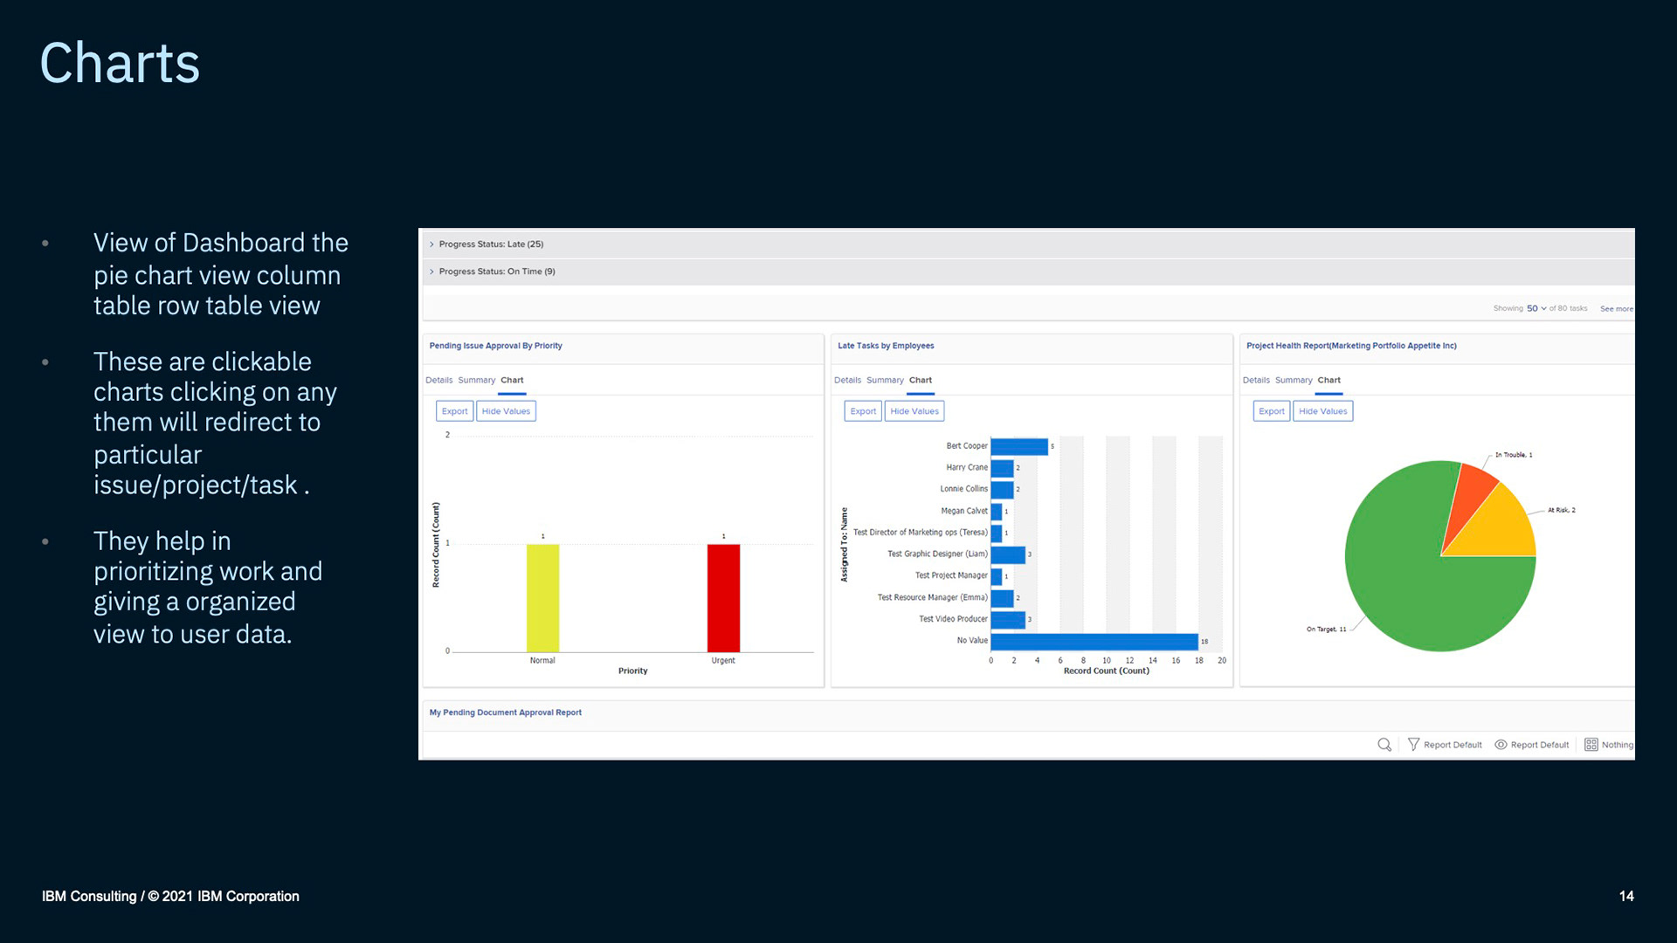Click the eye view icon
The image size is (1677, 943).
tap(1501, 745)
